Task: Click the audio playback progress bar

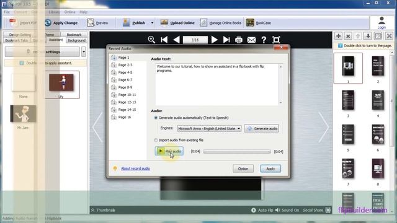Action: coord(237,151)
